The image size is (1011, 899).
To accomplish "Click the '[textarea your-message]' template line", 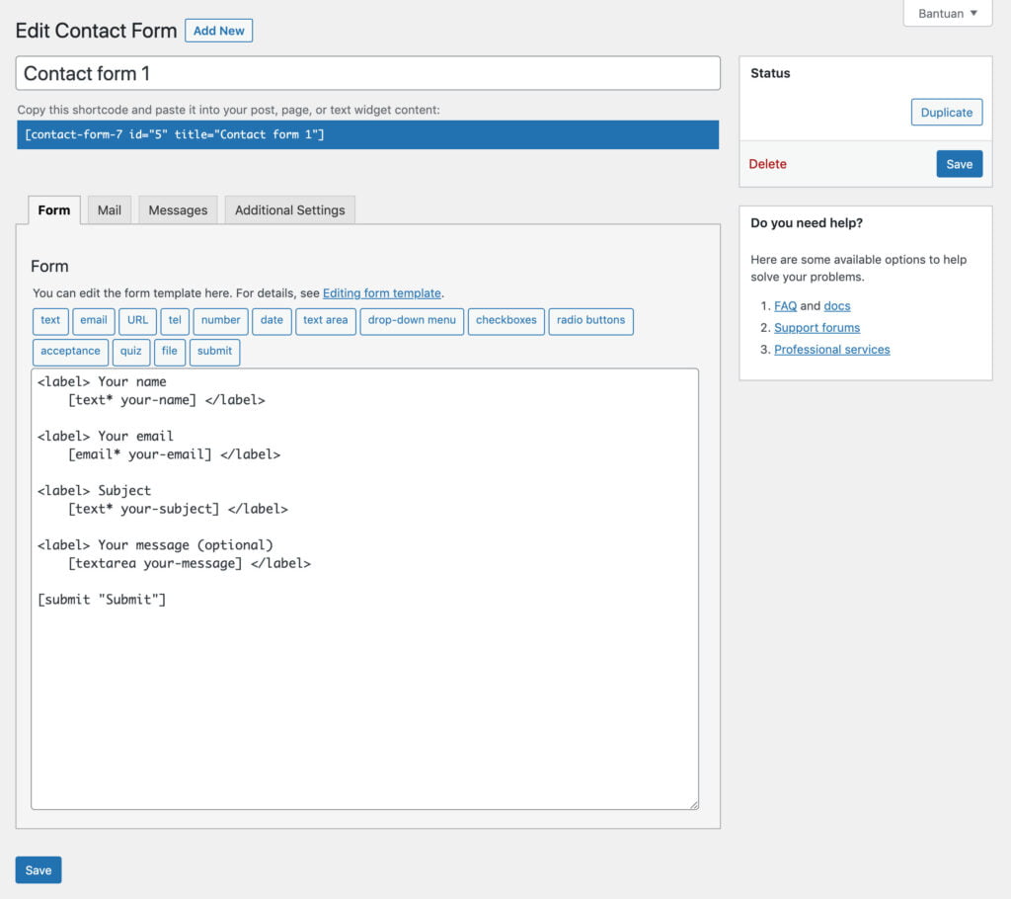I will (x=190, y=563).
